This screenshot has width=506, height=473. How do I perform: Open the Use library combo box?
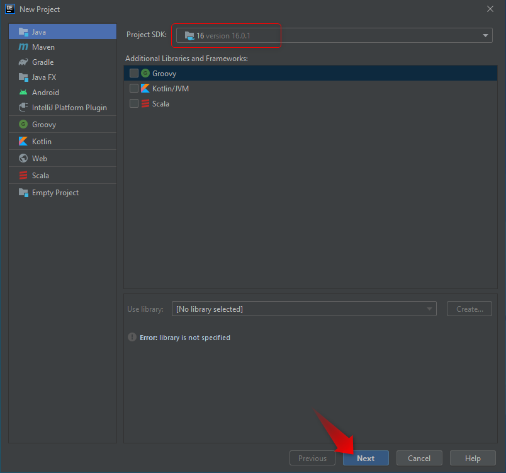[x=304, y=309]
